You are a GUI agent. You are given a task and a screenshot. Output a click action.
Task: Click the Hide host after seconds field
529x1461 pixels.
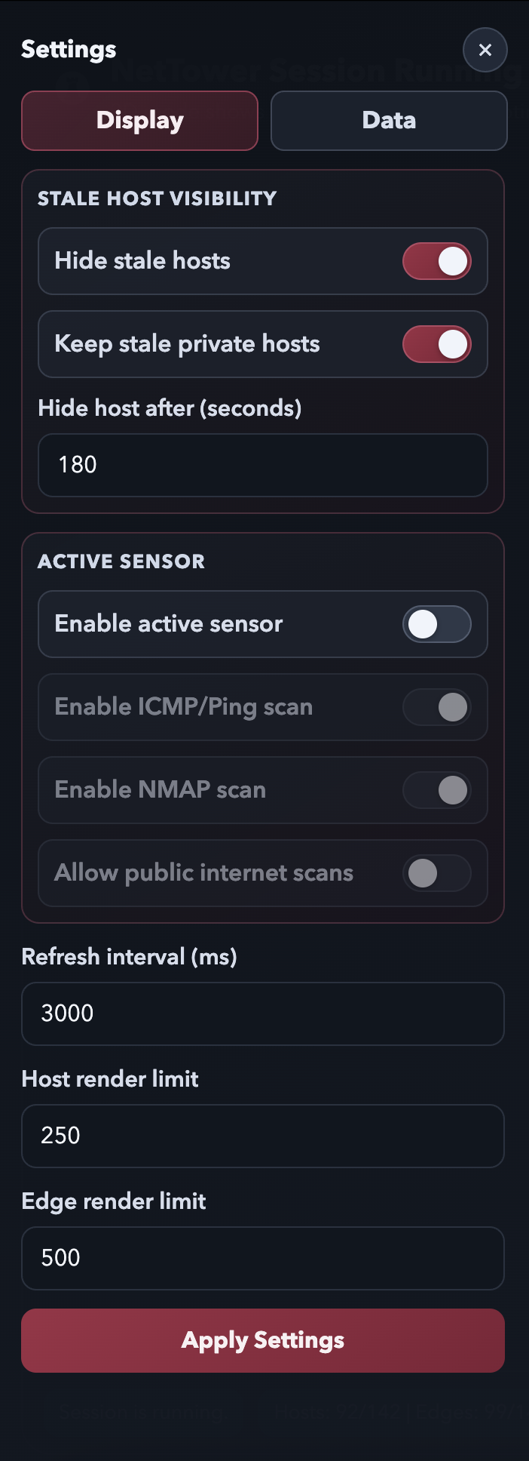coord(263,465)
